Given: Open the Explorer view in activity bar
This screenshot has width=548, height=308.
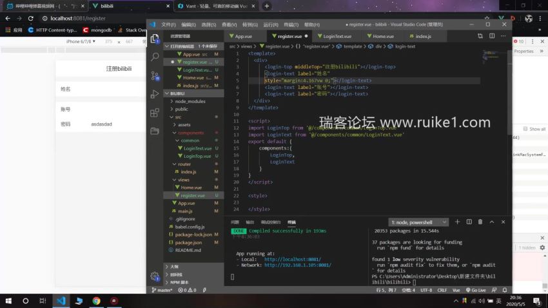Looking at the screenshot, I should coord(155,39).
